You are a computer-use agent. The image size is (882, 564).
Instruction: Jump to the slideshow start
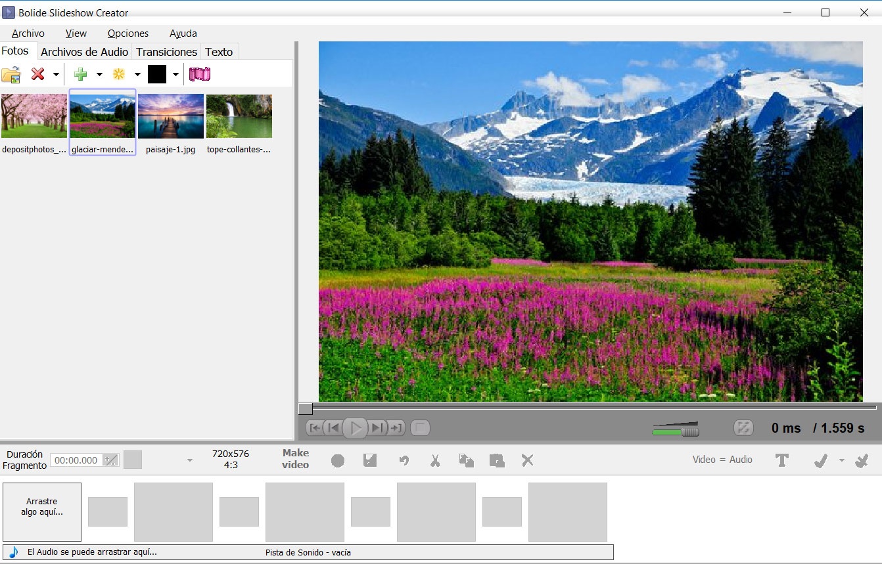tap(315, 428)
